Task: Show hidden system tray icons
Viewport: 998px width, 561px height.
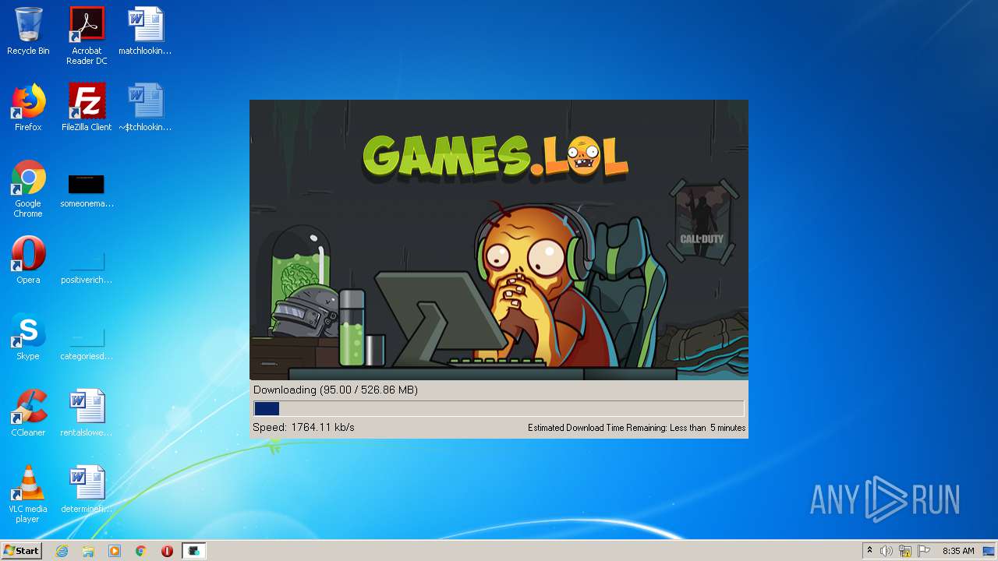Action: pos(869,551)
